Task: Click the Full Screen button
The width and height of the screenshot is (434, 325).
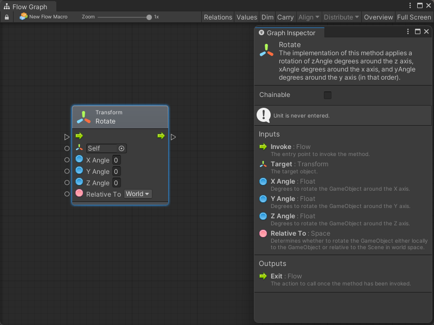Action: pyautogui.click(x=414, y=17)
